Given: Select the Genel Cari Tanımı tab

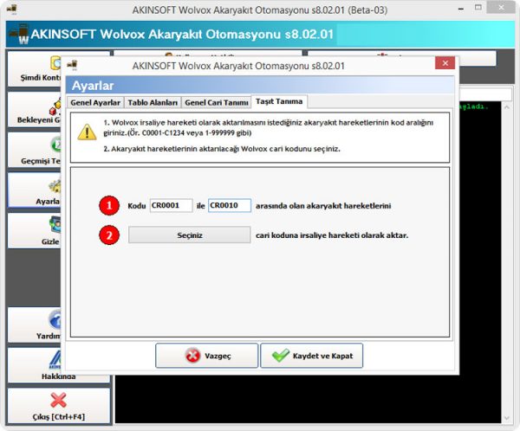Looking at the screenshot, I should pos(216,102).
